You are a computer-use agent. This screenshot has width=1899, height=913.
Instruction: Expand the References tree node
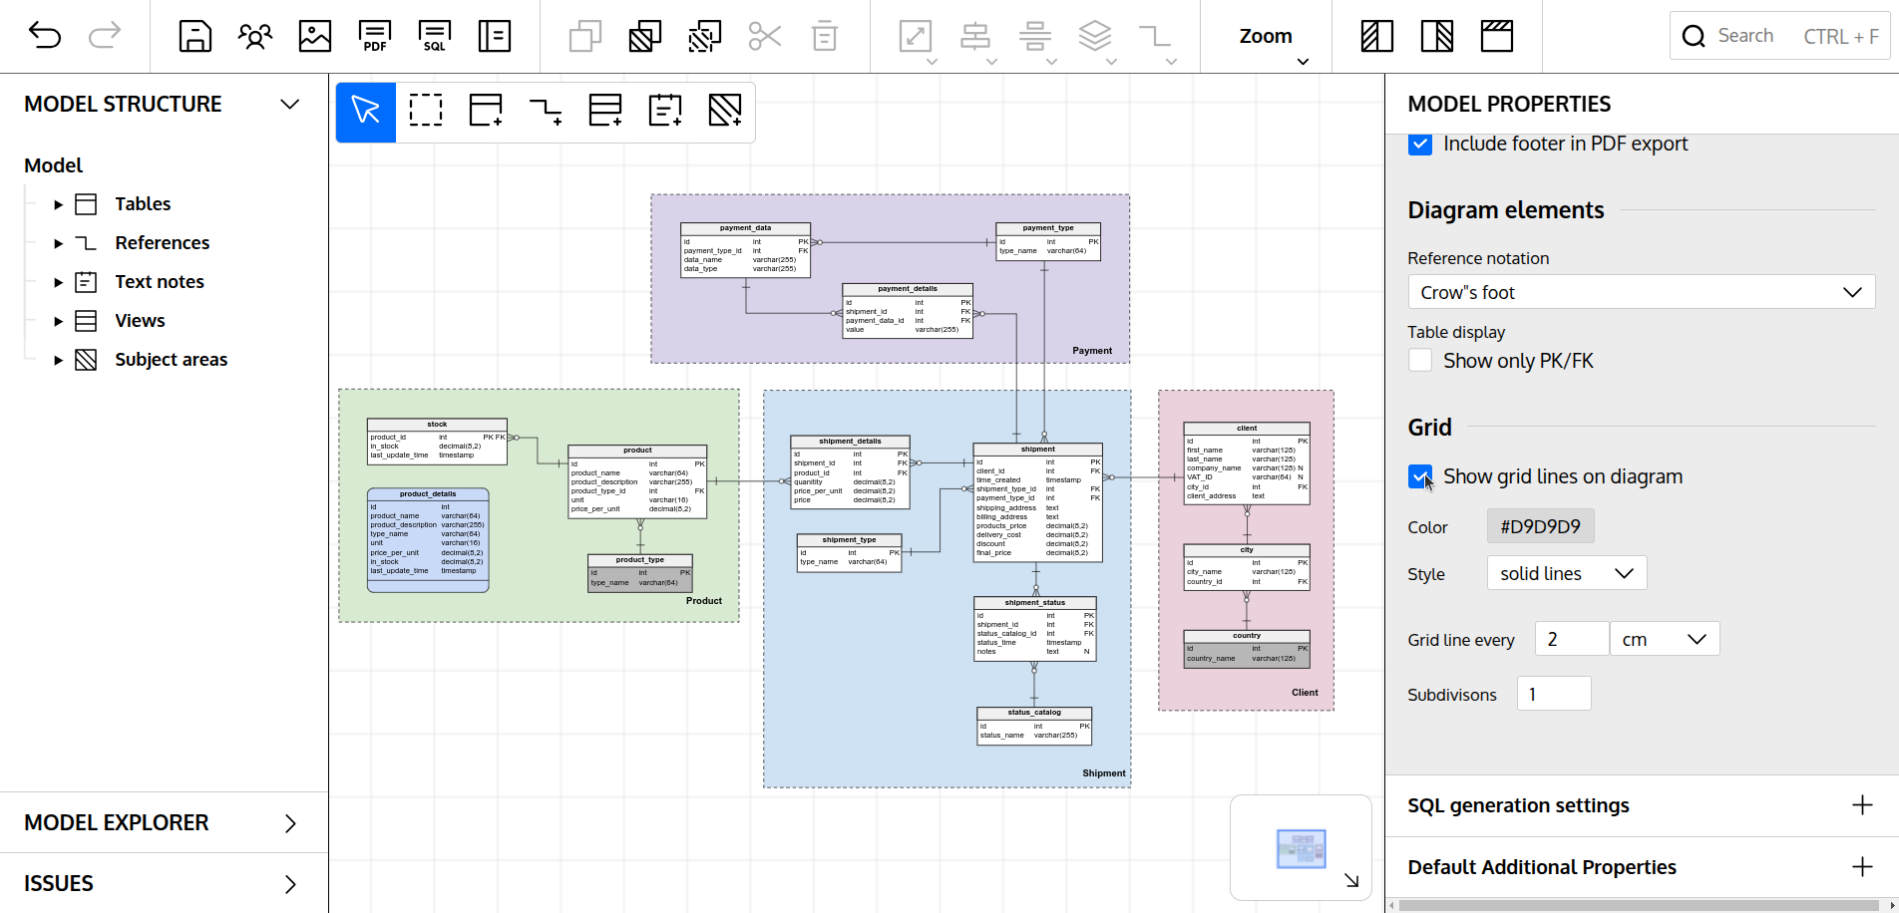[58, 243]
